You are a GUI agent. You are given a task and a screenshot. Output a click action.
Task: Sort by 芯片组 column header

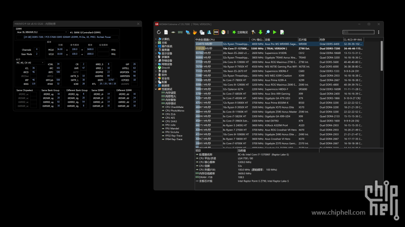[x=308, y=40]
